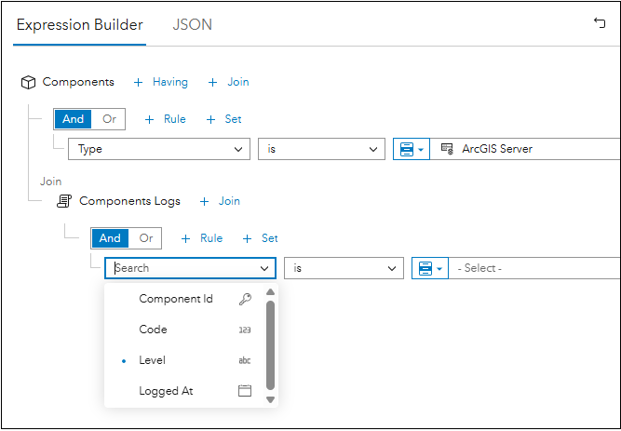Switch Components Logs group to Or
The height and width of the screenshot is (431, 621).
pyautogui.click(x=146, y=238)
